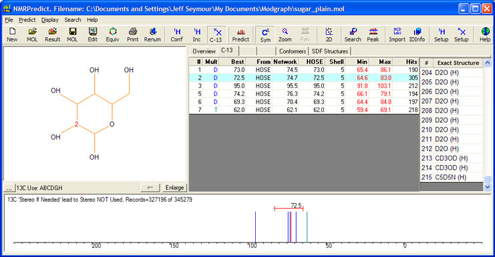Select the Zoom magnifier tool
Screen dimensions: 495x257
tap(285, 35)
